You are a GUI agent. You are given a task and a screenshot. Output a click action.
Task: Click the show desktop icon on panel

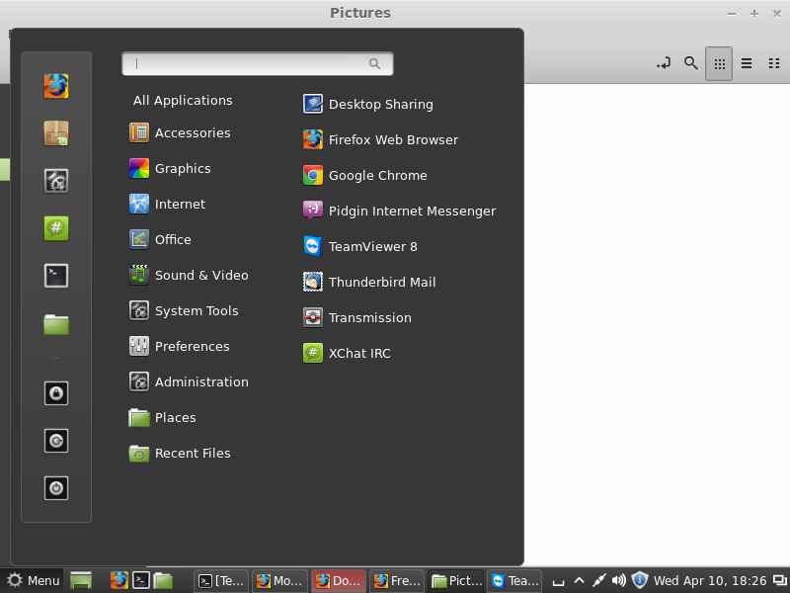[x=81, y=581]
